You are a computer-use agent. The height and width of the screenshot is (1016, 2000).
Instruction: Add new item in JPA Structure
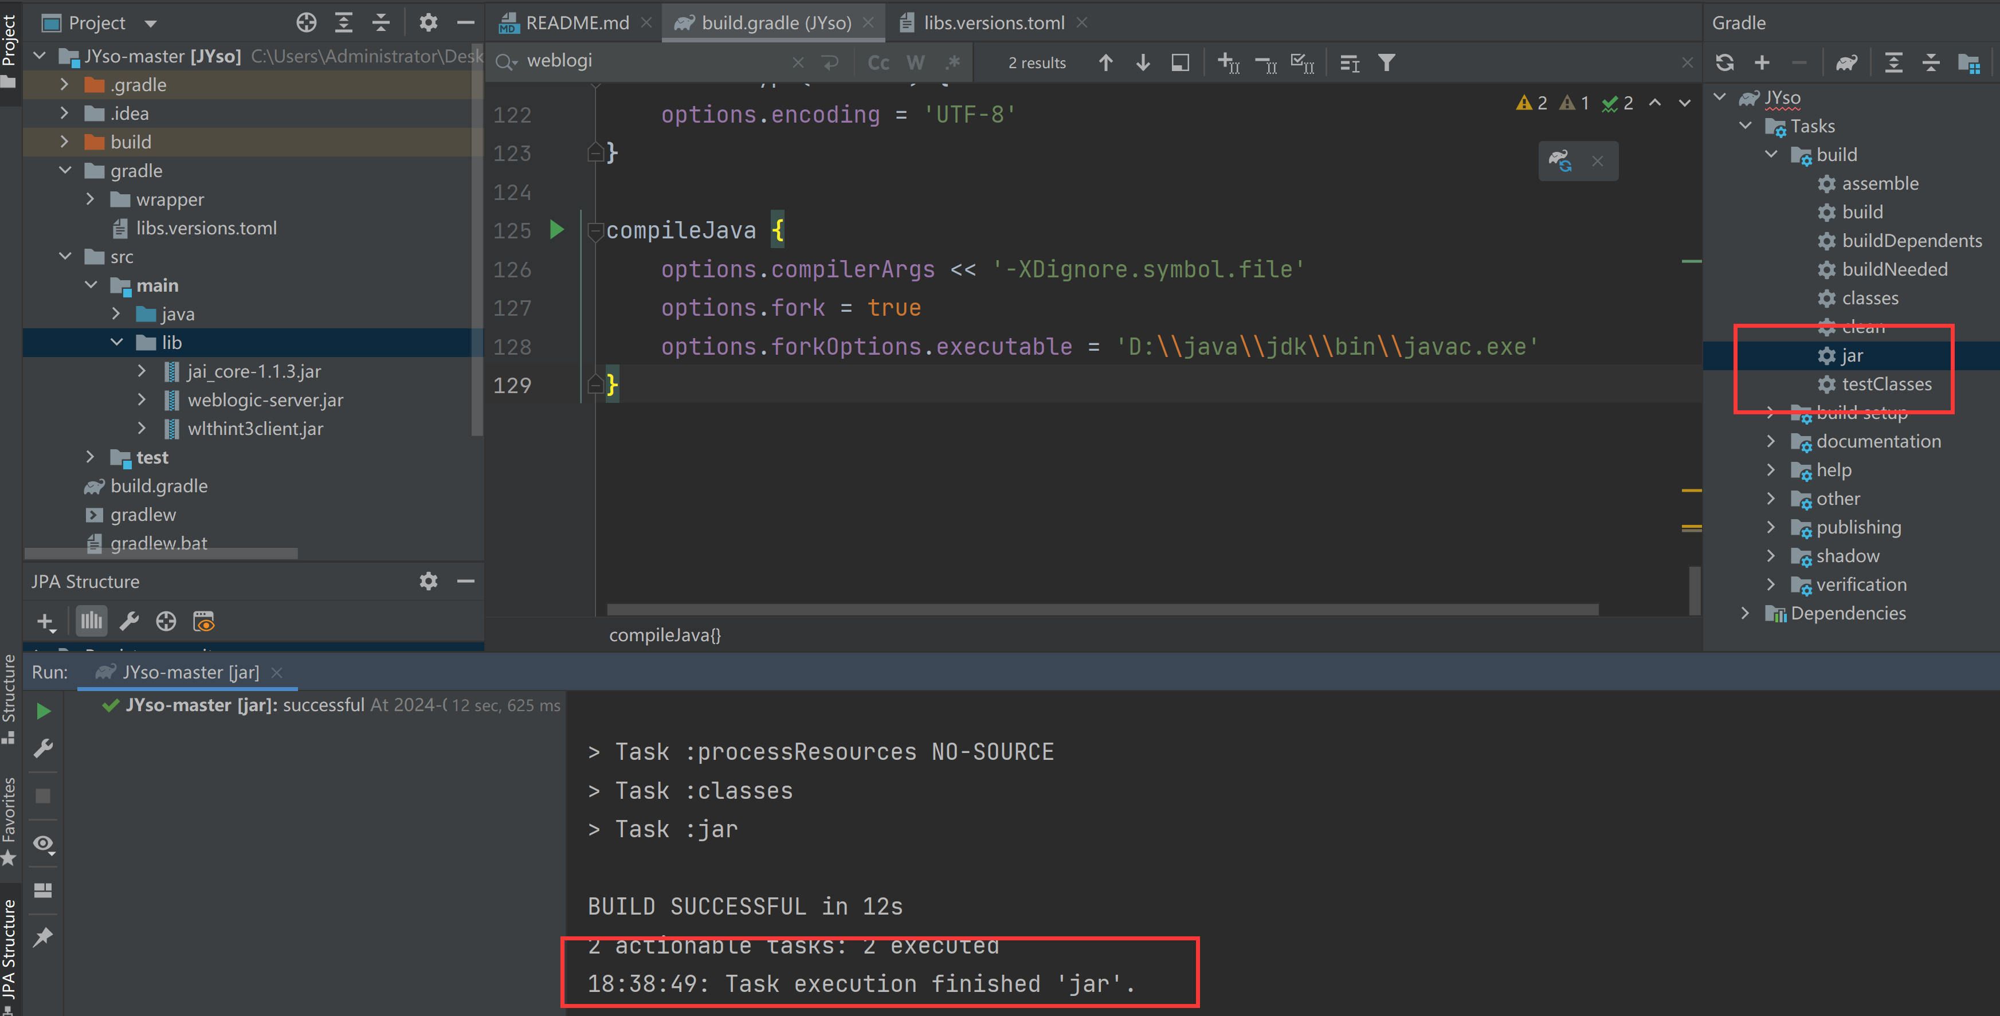coord(46,622)
